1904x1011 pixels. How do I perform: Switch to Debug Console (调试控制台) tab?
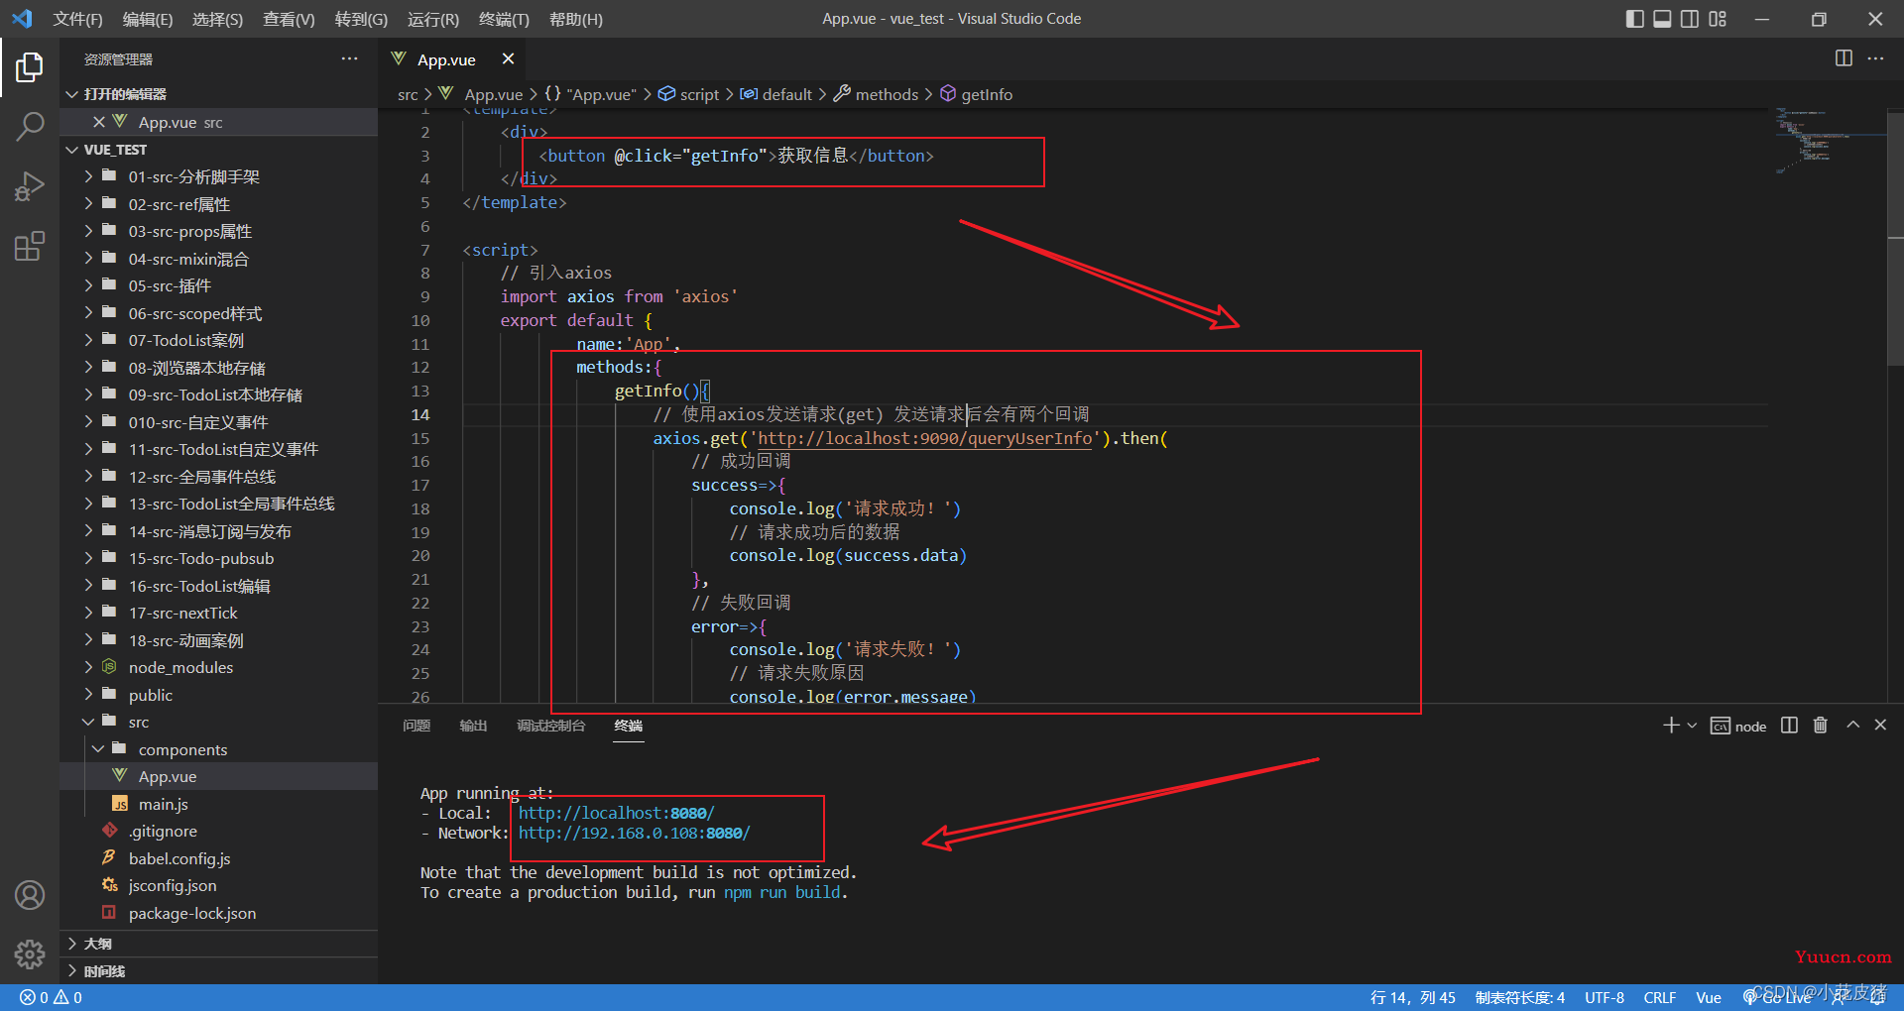tap(551, 726)
